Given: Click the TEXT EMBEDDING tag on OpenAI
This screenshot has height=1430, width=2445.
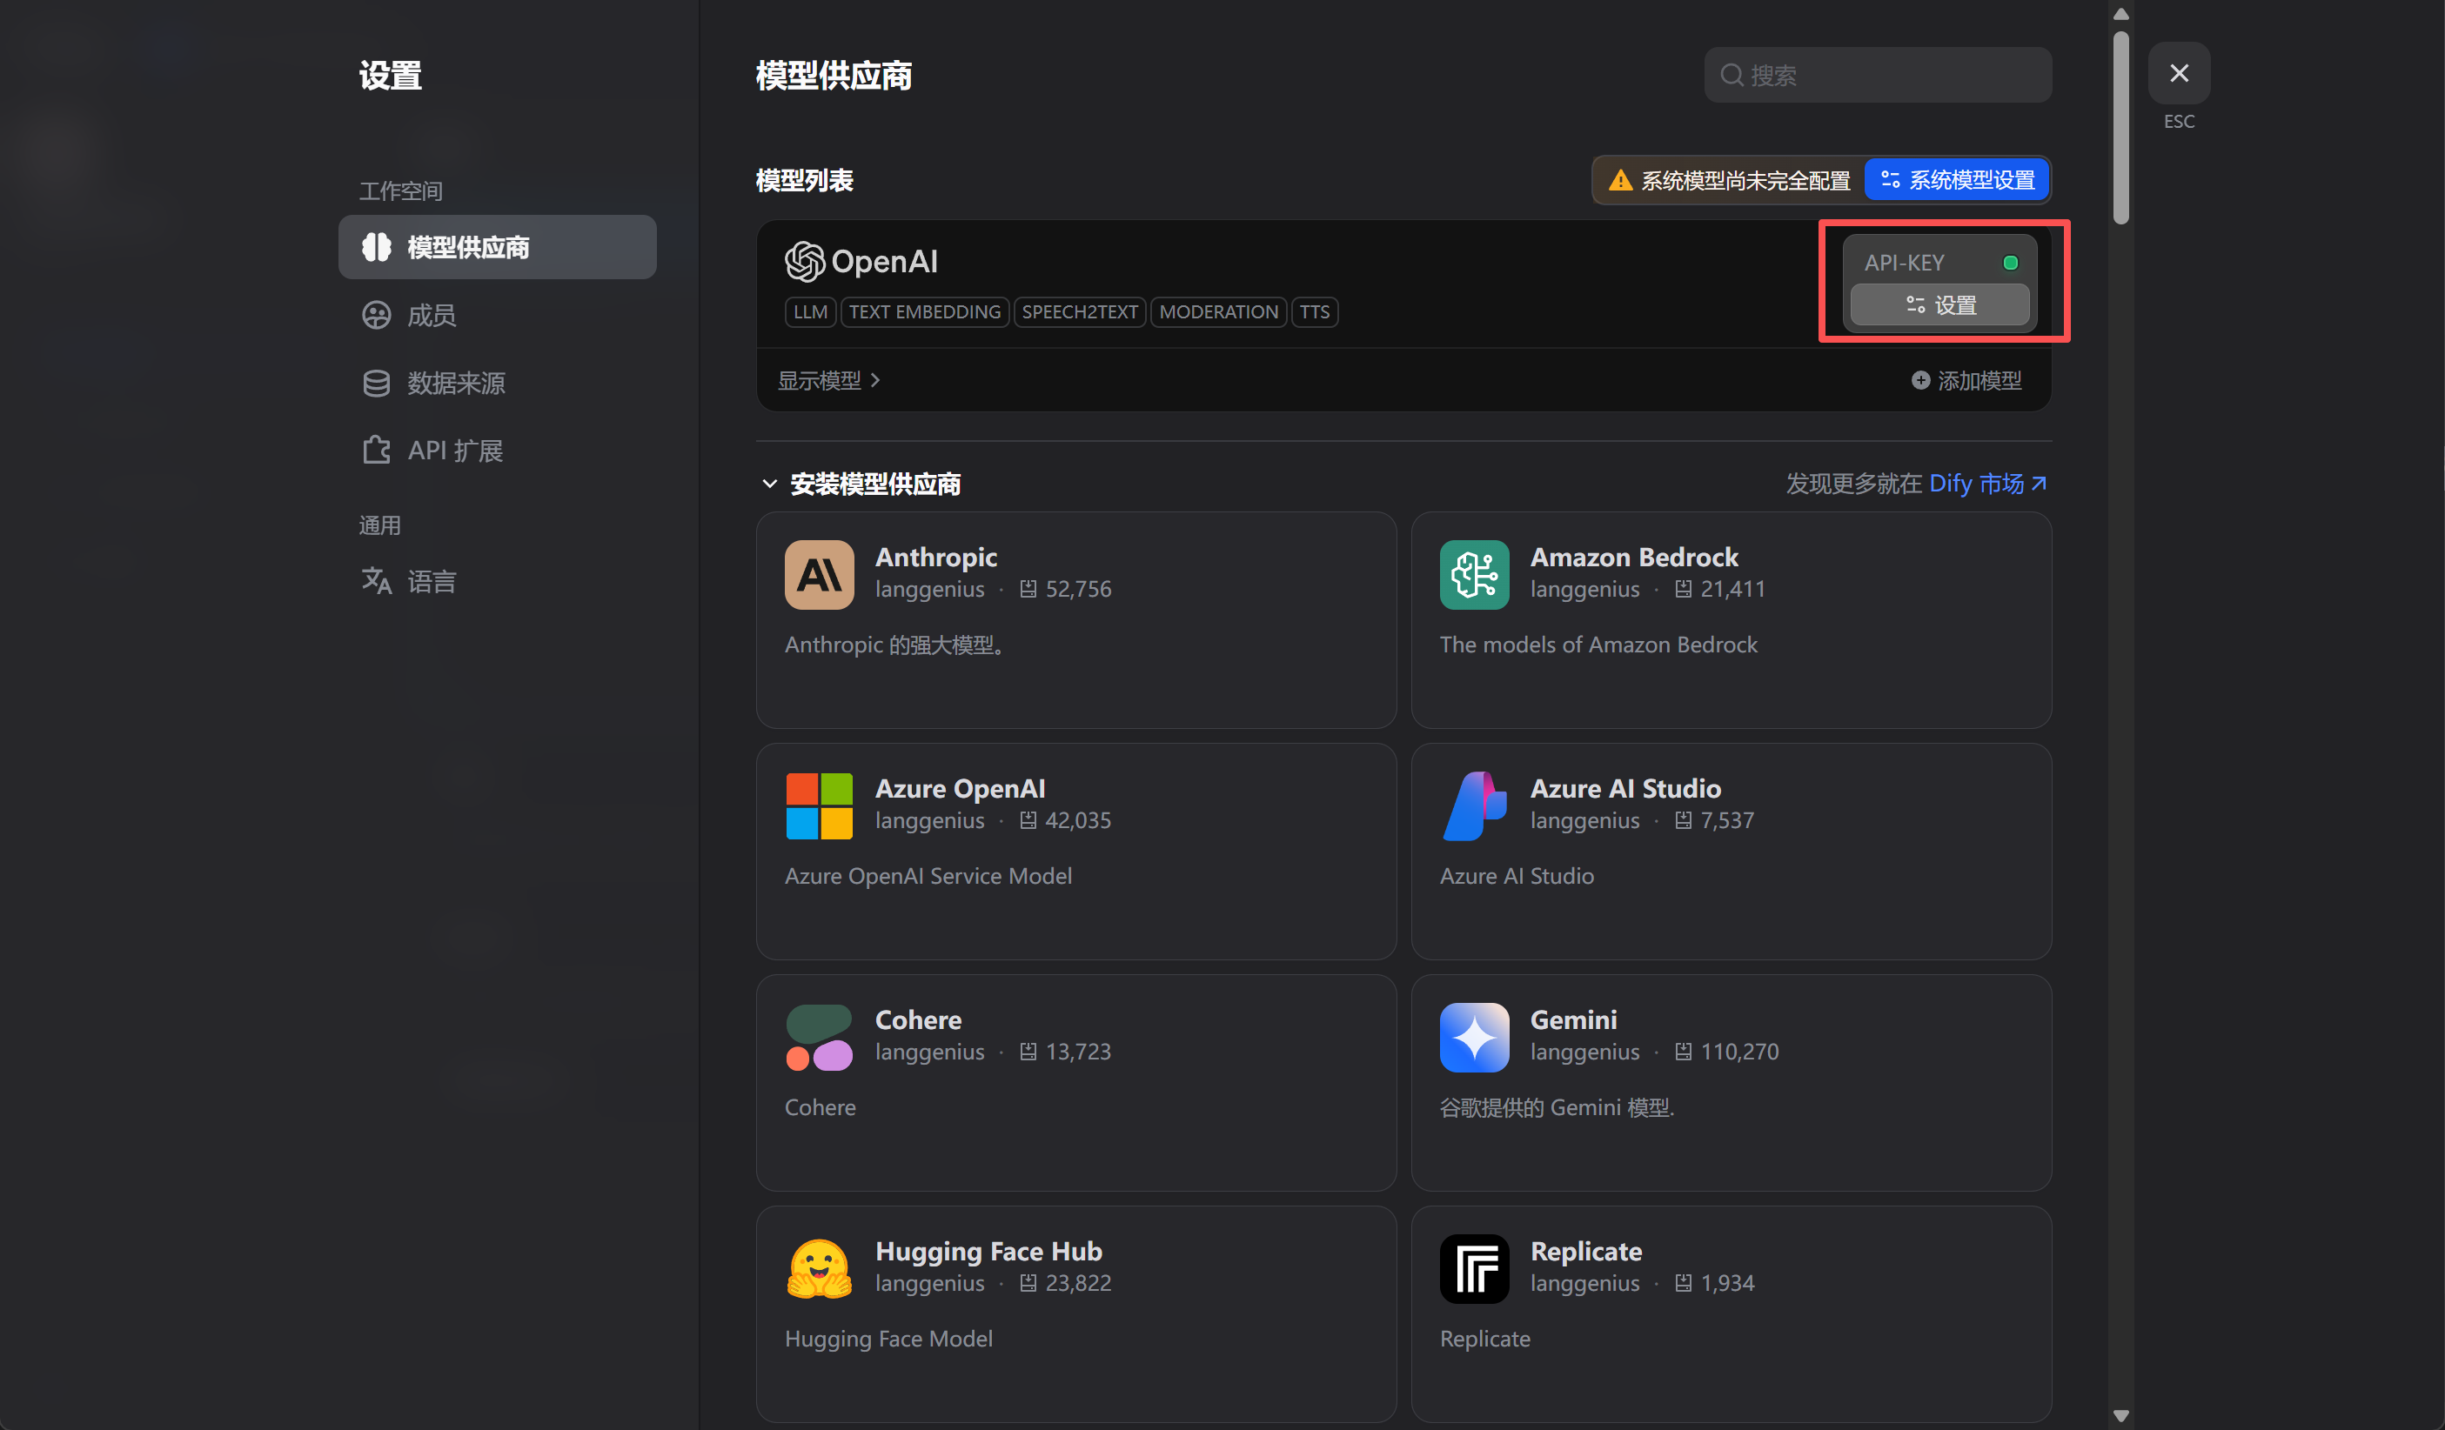Looking at the screenshot, I should 924,311.
